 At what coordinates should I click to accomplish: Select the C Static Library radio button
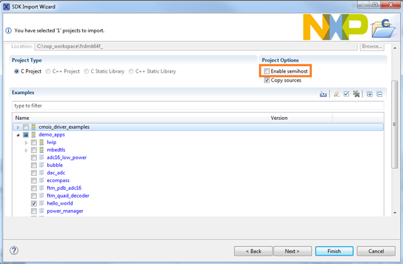[x=87, y=71]
